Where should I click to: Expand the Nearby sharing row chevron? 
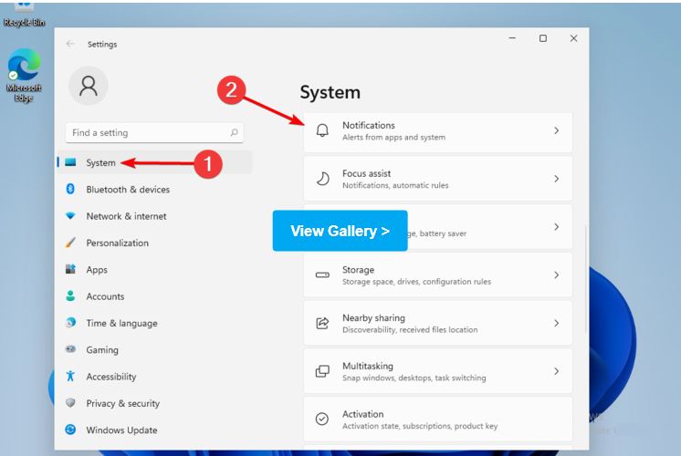click(x=556, y=323)
